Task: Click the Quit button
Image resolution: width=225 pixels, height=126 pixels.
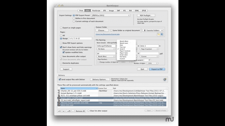Action: point(142,69)
